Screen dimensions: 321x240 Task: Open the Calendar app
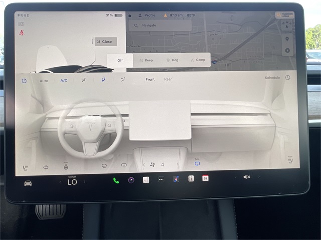tap(205, 178)
